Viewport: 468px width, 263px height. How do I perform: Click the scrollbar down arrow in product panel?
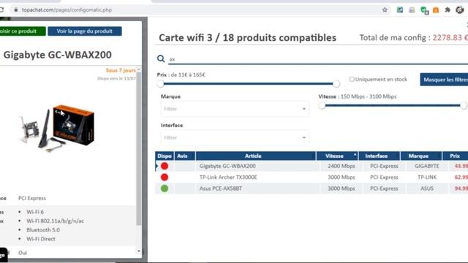(x=139, y=251)
